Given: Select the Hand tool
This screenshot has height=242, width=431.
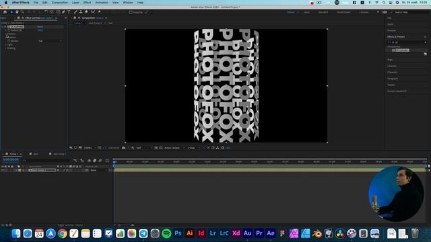Looking at the screenshot, I should [17, 12].
